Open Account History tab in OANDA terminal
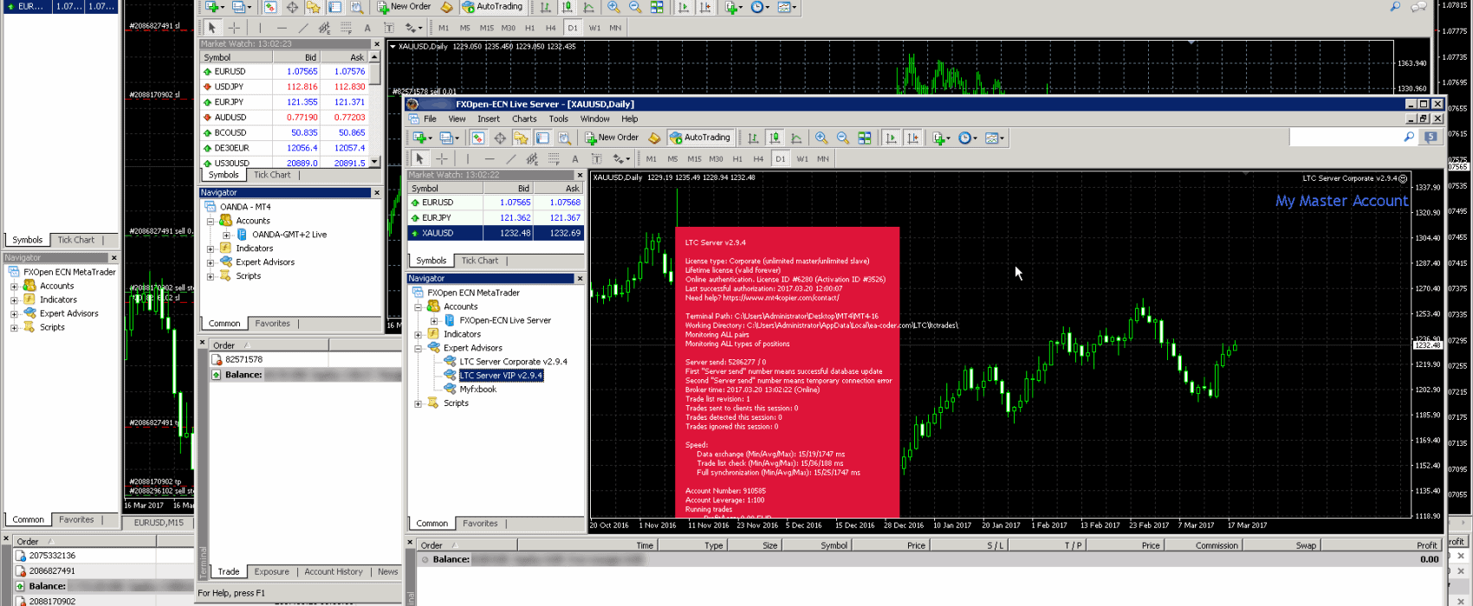Viewport: 1473px width, 606px height. click(334, 571)
